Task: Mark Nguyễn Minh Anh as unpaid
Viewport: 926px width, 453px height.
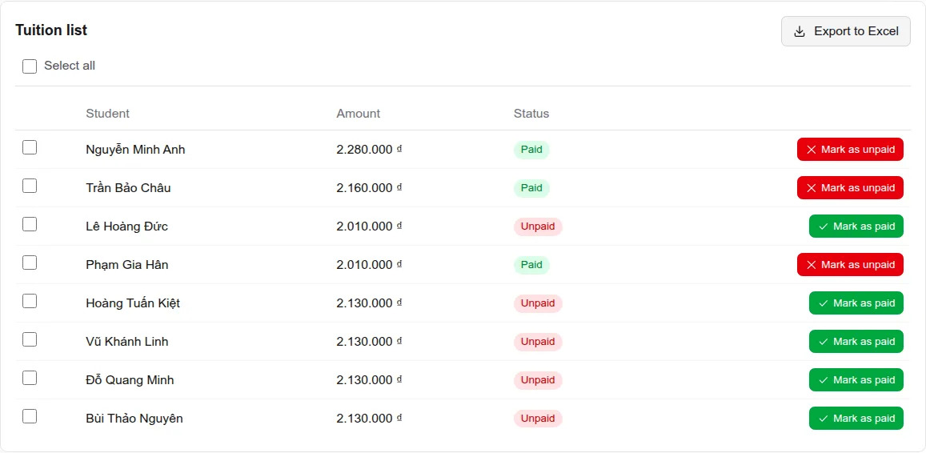Action: [x=851, y=150]
